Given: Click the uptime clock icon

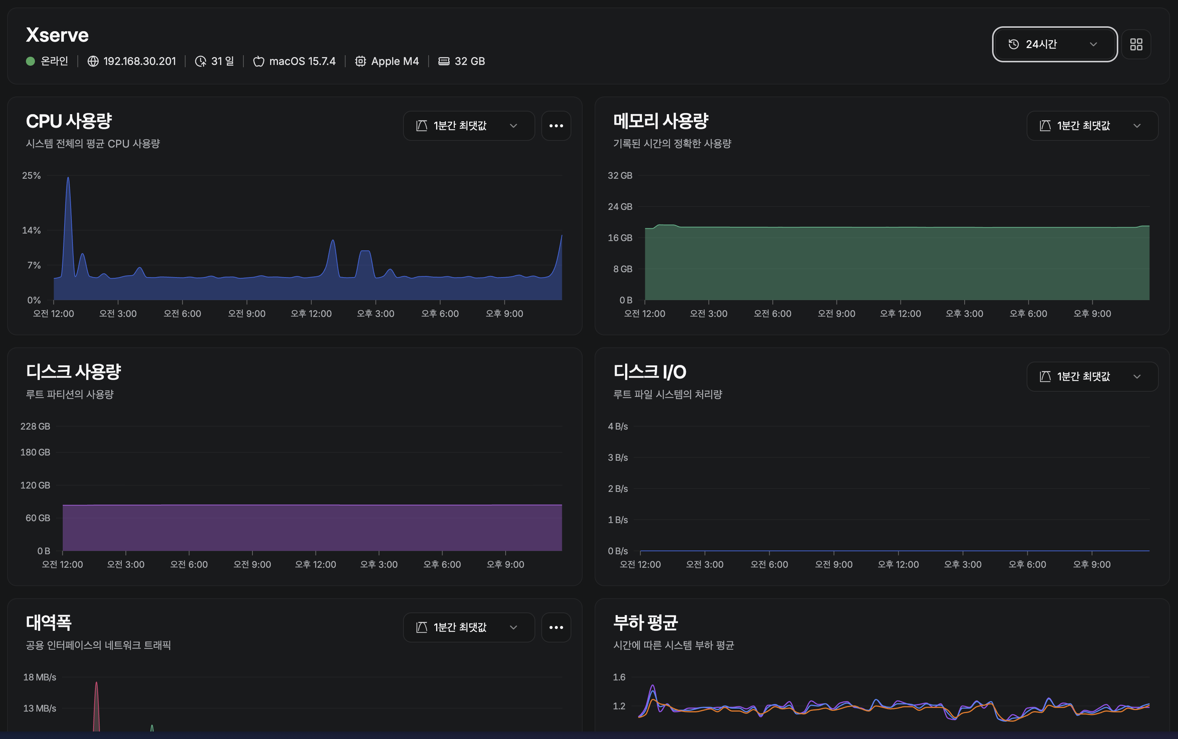Looking at the screenshot, I should pyautogui.click(x=201, y=61).
